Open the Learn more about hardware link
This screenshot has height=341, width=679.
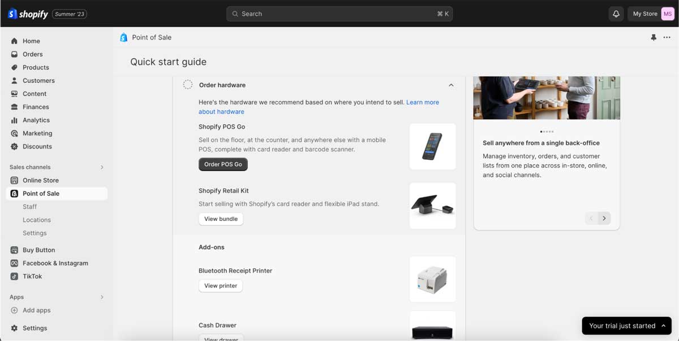click(x=423, y=102)
